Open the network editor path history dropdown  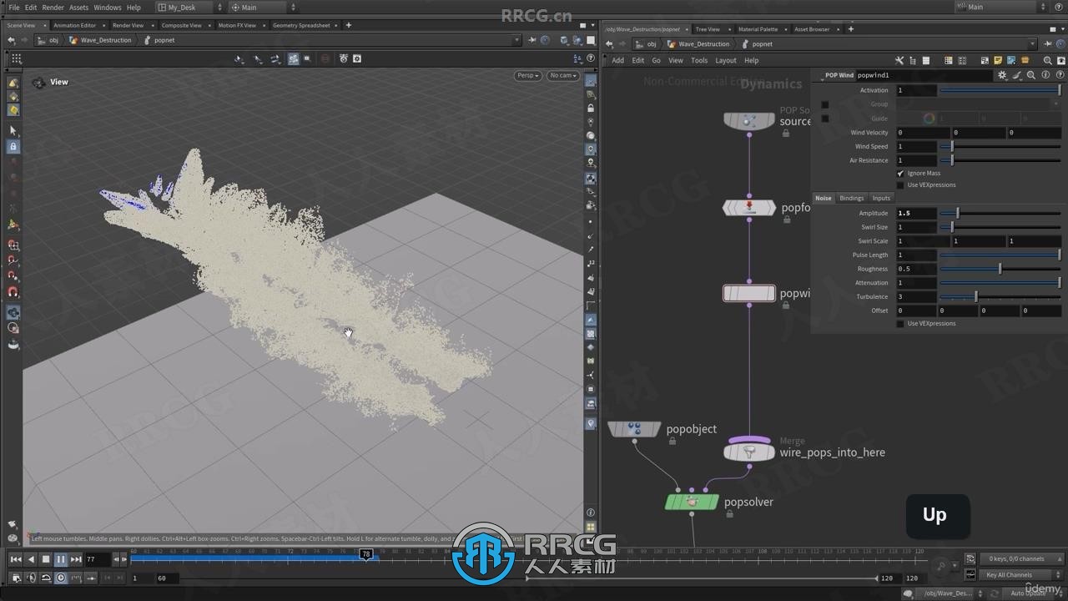coord(1032,44)
